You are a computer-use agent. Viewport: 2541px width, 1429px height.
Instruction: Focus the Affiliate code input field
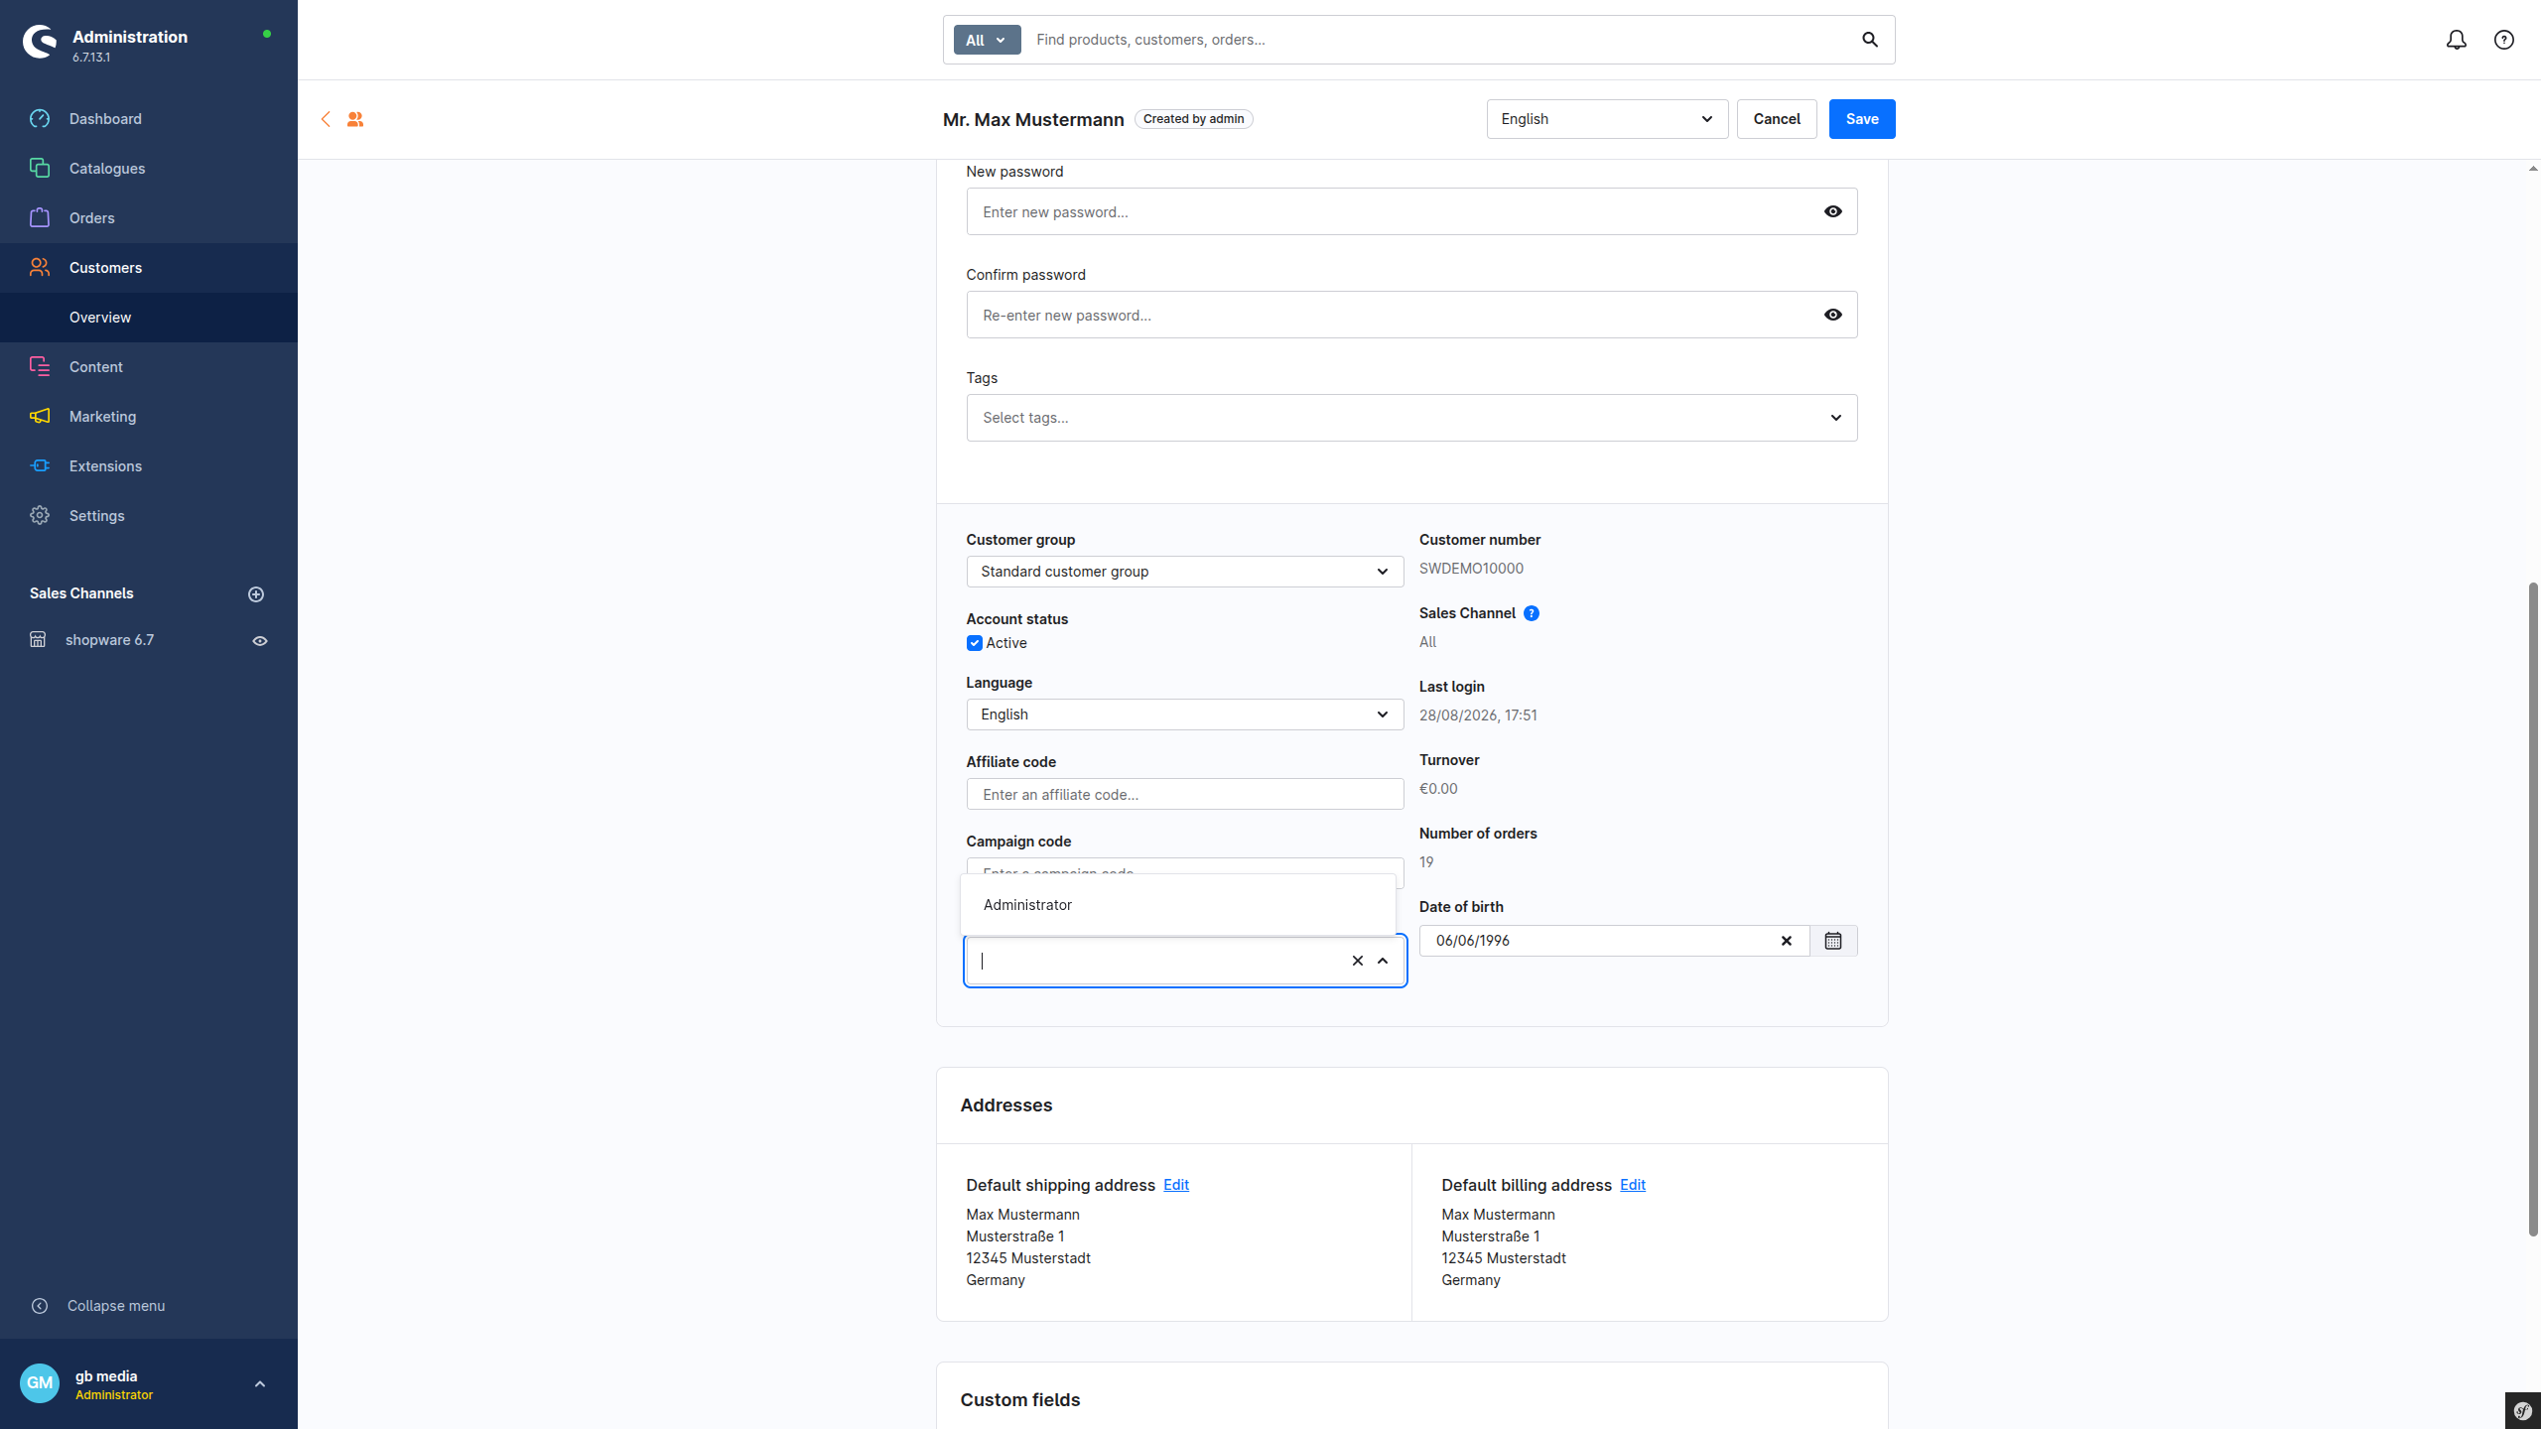[1185, 794]
